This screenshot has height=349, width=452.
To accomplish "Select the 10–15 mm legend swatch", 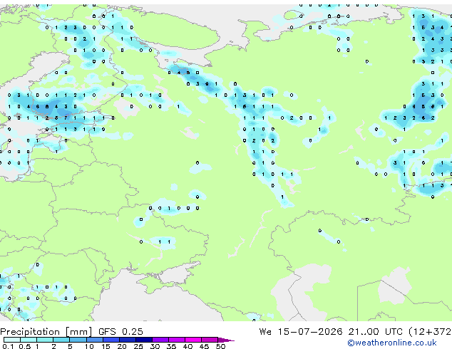I will pos(94,340).
